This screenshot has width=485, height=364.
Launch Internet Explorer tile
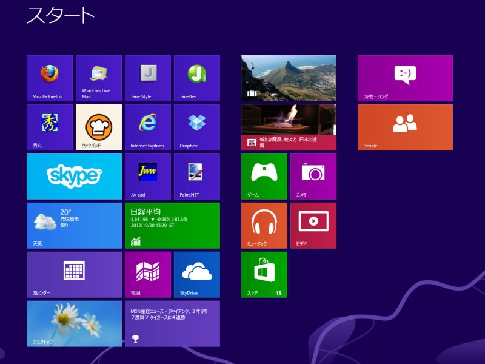click(x=148, y=127)
